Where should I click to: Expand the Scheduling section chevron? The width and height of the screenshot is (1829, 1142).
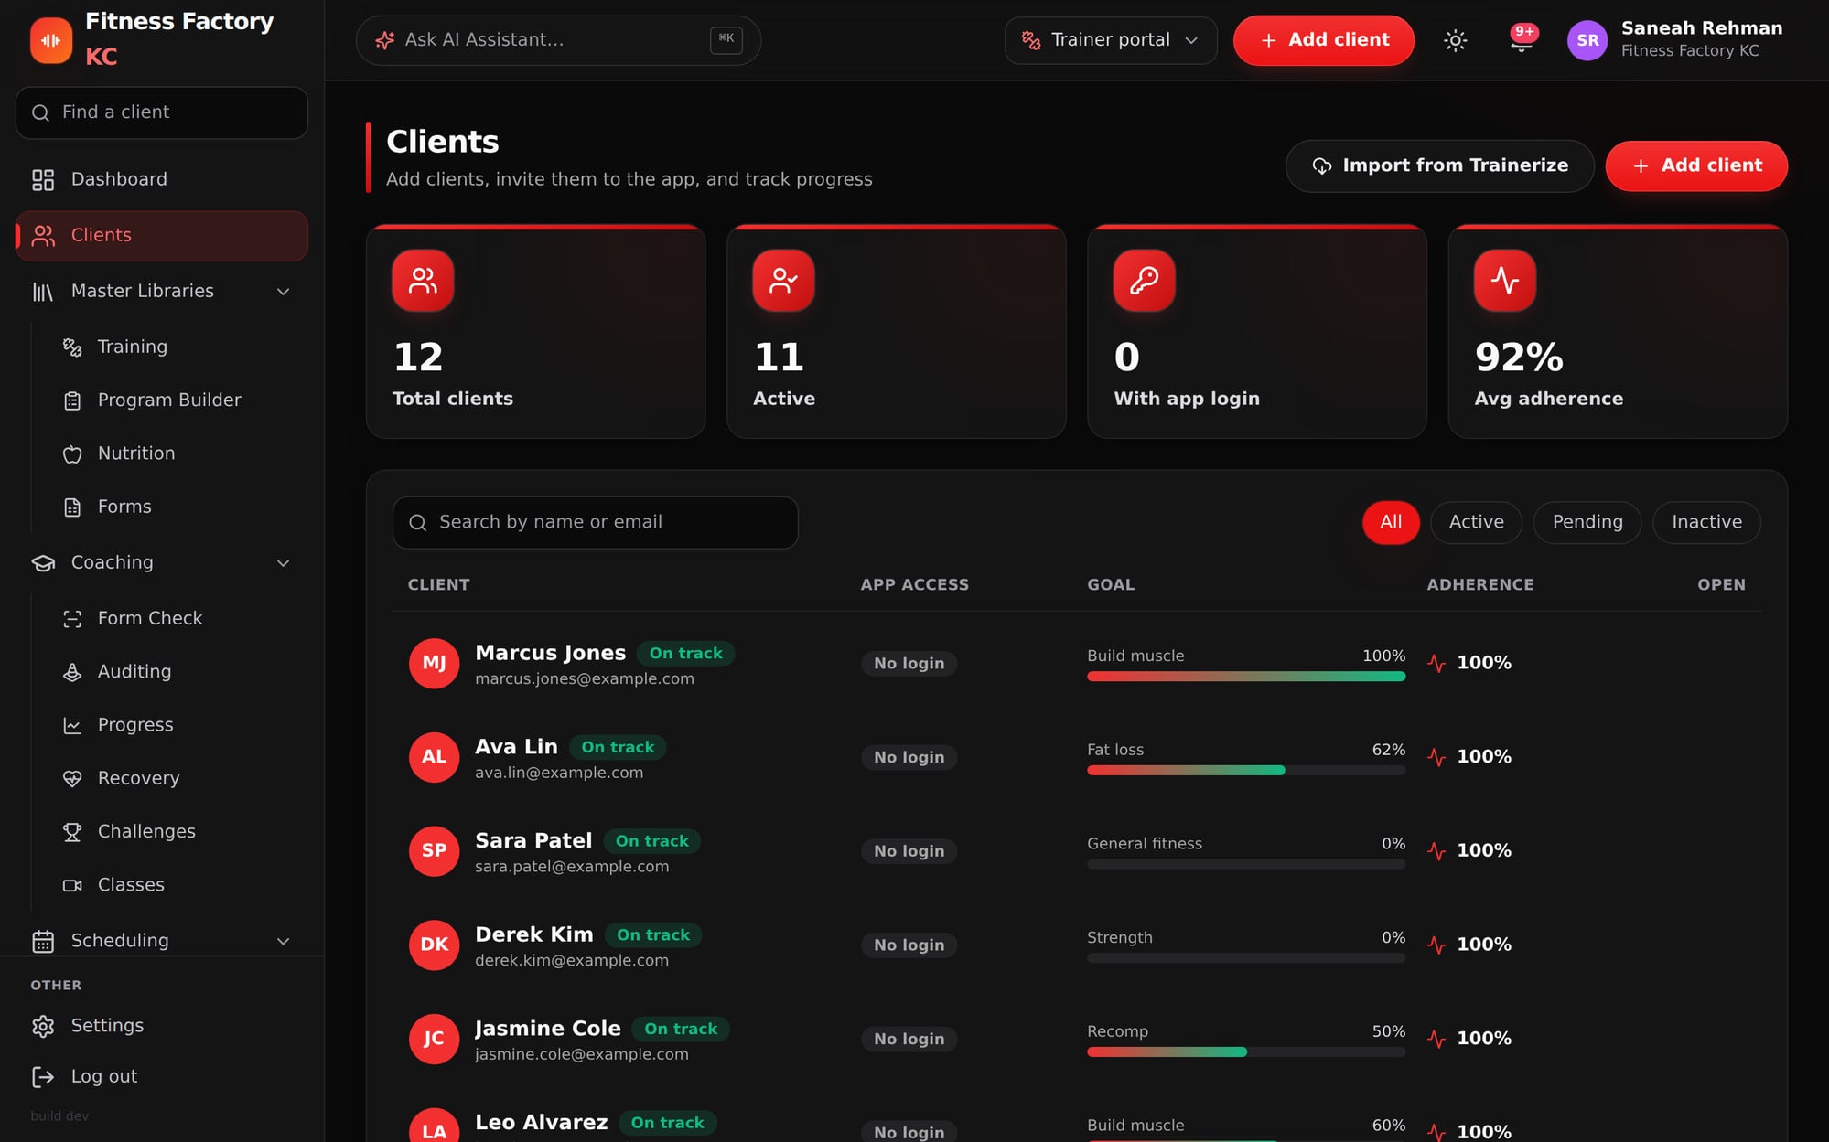point(283,941)
